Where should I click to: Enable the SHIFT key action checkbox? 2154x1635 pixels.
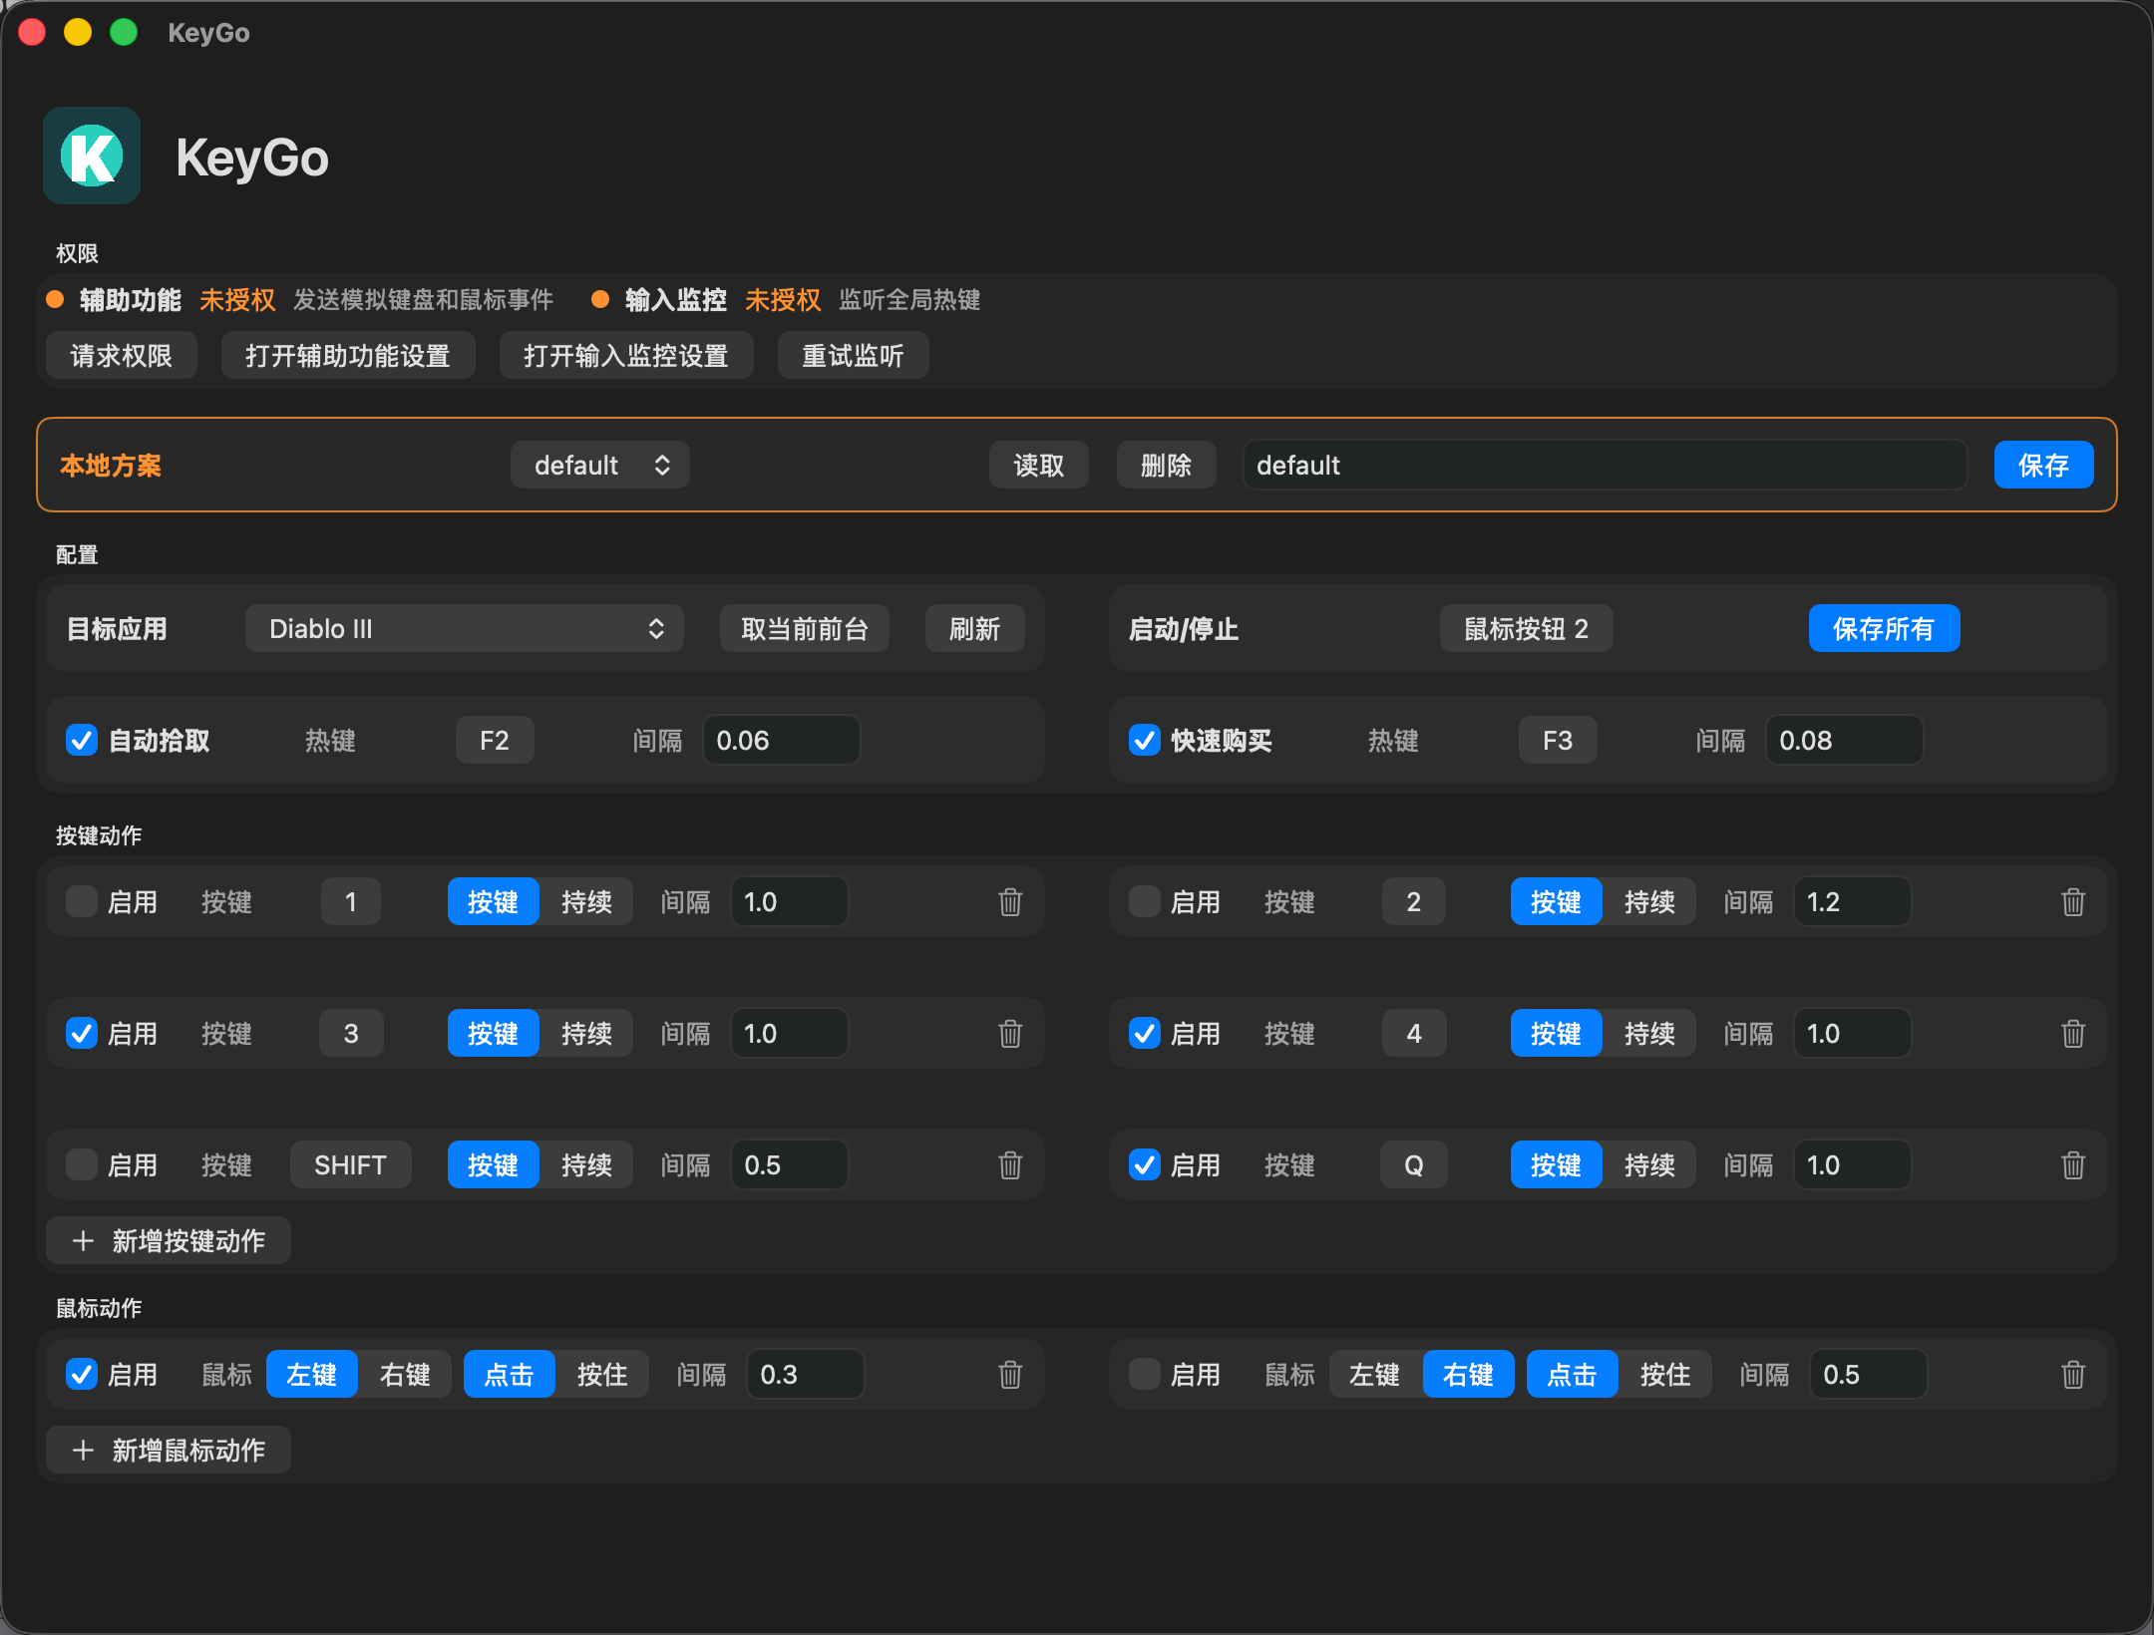tap(82, 1165)
